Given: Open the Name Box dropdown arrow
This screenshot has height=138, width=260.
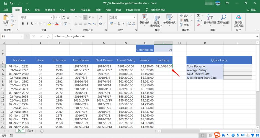Looking at the screenshot, I should [22, 36].
